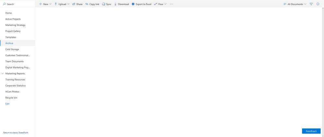Click the Sync icon
This screenshot has width=324, height=137.
tap(103, 4)
